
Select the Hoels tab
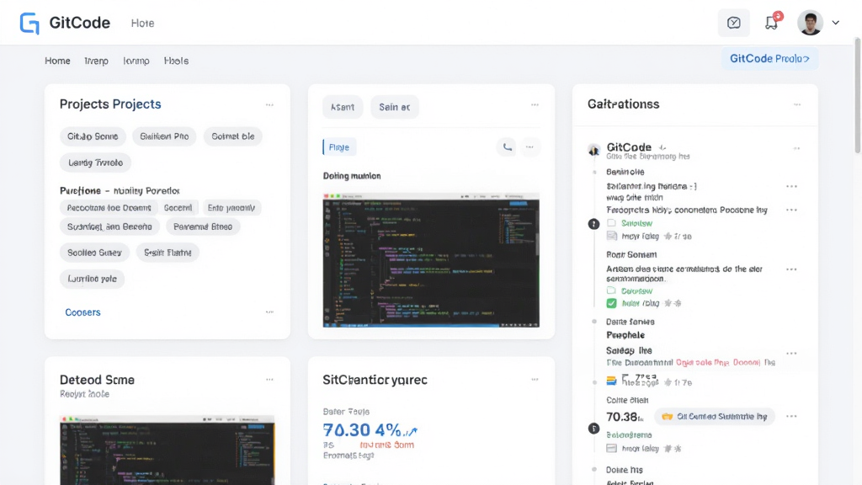point(176,61)
